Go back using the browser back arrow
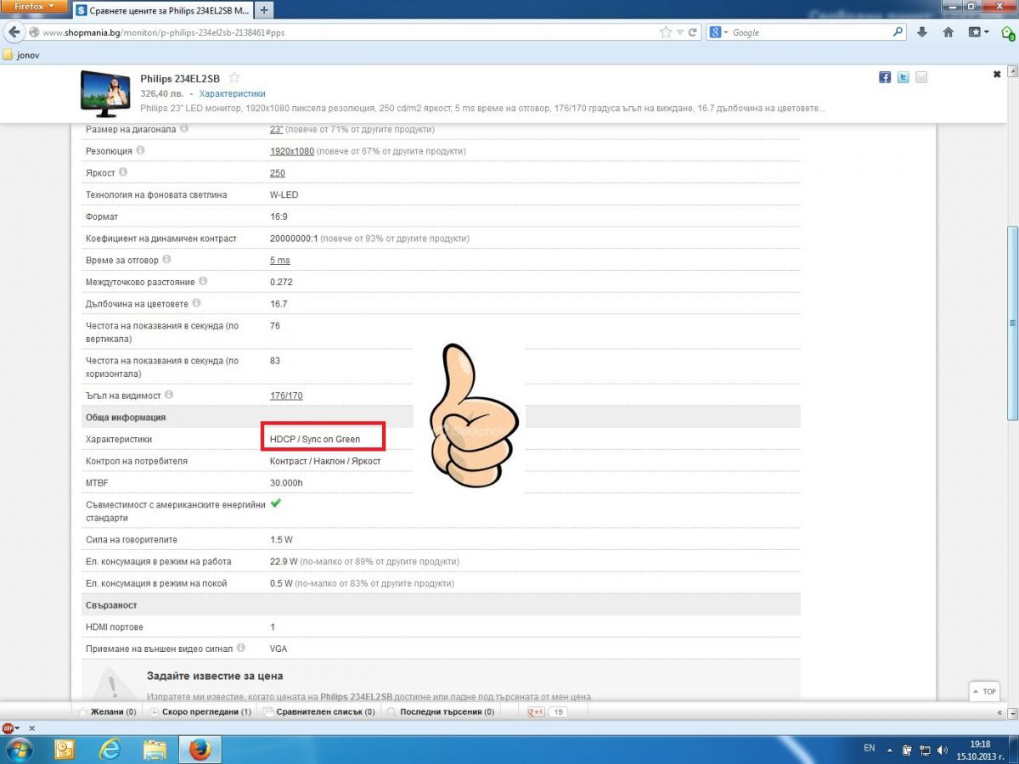The width and height of the screenshot is (1019, 764). (x=14, y=32)
